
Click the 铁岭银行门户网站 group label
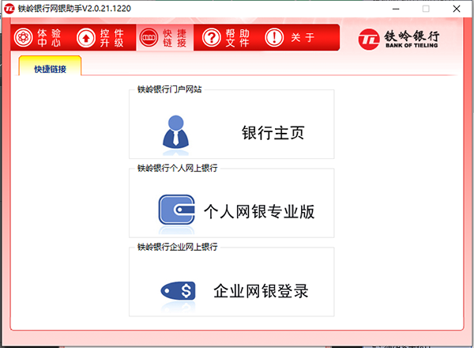pyautogui.click(x=170, y=89)
